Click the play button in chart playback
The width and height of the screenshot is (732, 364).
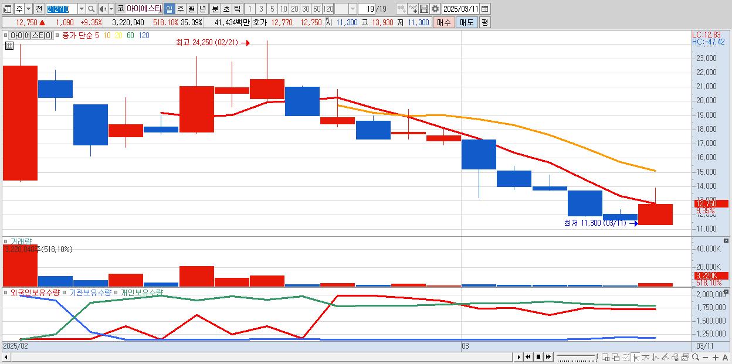(519, 357)
